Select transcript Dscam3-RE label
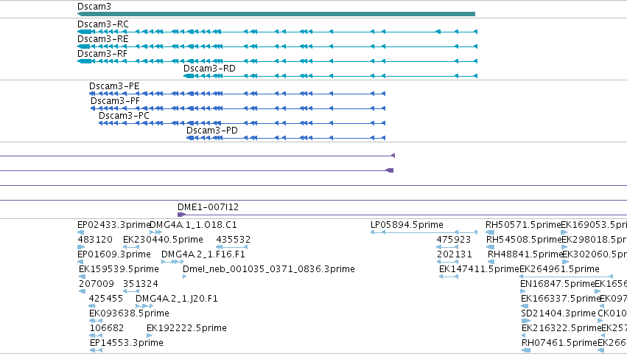Screen dimensions: 627x354 pos(102,39)
